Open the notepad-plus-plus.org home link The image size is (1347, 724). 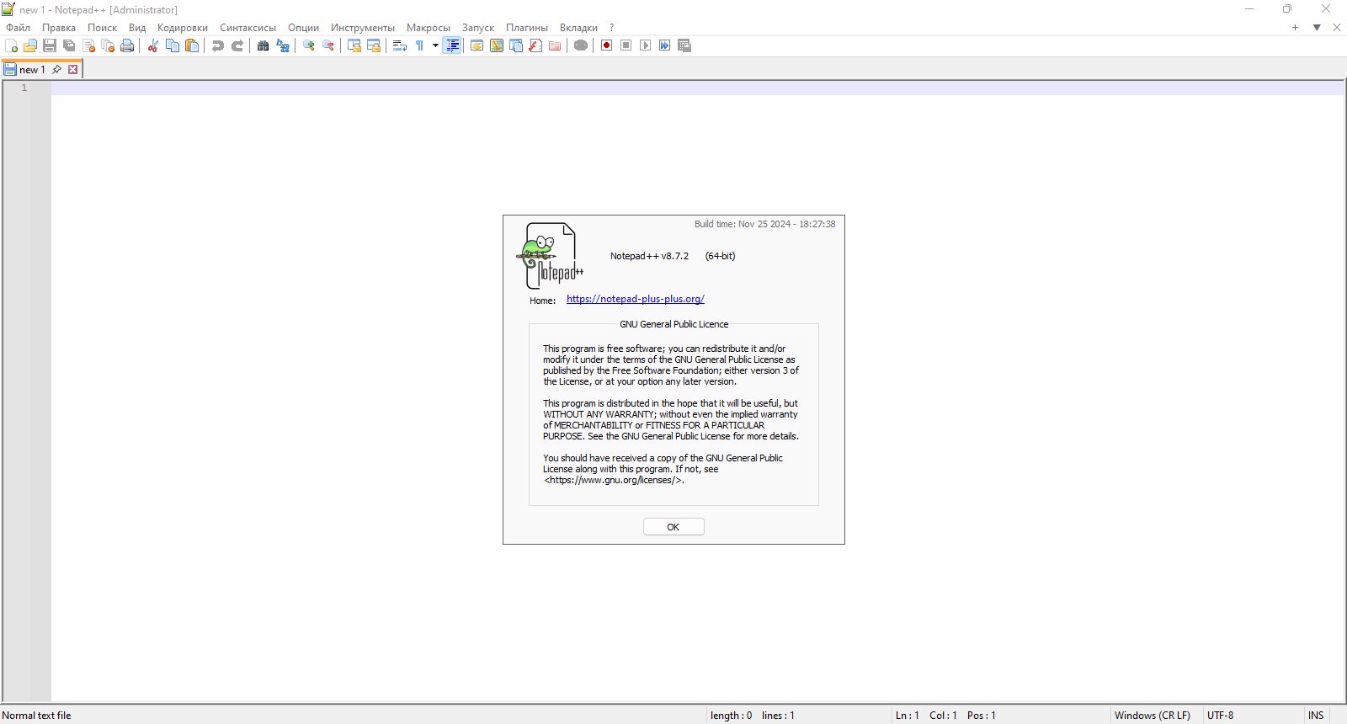pos(636,299)
